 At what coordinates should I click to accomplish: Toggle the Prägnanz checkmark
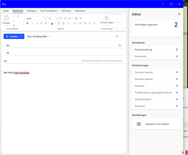point(177,86)
